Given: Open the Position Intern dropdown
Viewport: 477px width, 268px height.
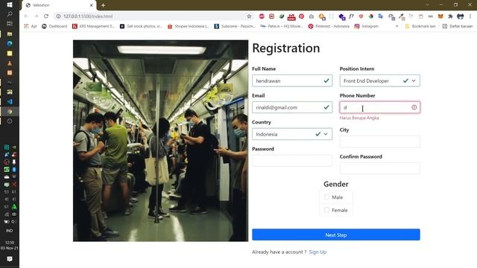Looking at the screenshot, I should (x=379, y=81).
